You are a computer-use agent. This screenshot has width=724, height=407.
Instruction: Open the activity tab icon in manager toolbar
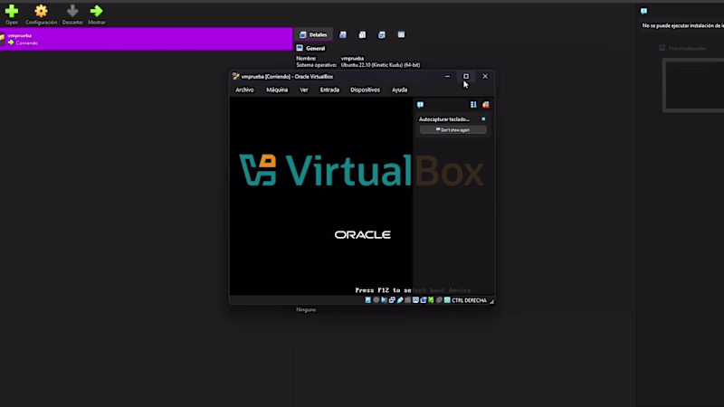(x=381, y=34)
